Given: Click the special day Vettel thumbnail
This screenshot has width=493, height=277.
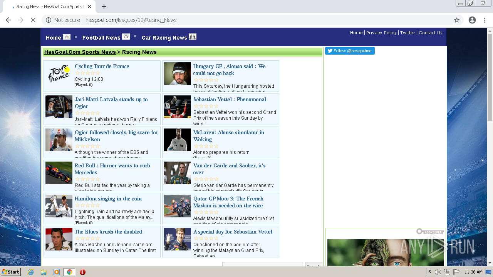Looking at the screenshot, I should click(x=178, y=239).
